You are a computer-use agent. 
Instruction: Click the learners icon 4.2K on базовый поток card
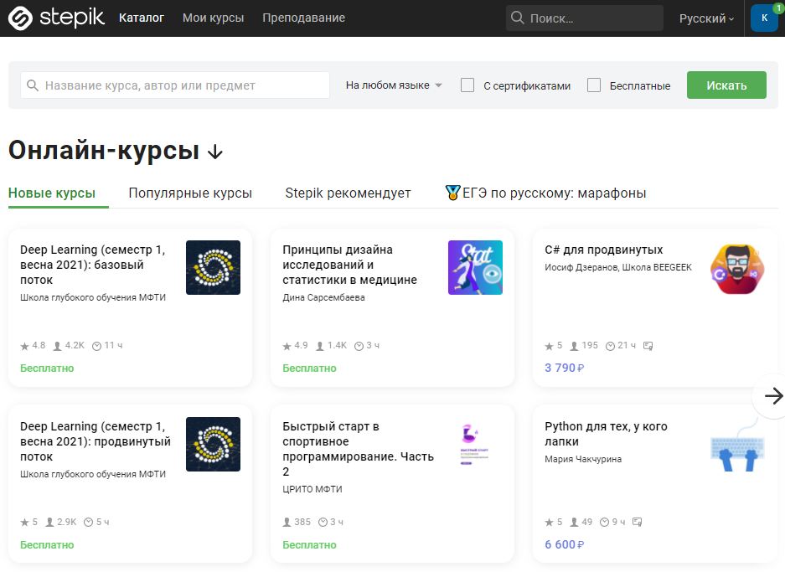(x=58, y=346)
